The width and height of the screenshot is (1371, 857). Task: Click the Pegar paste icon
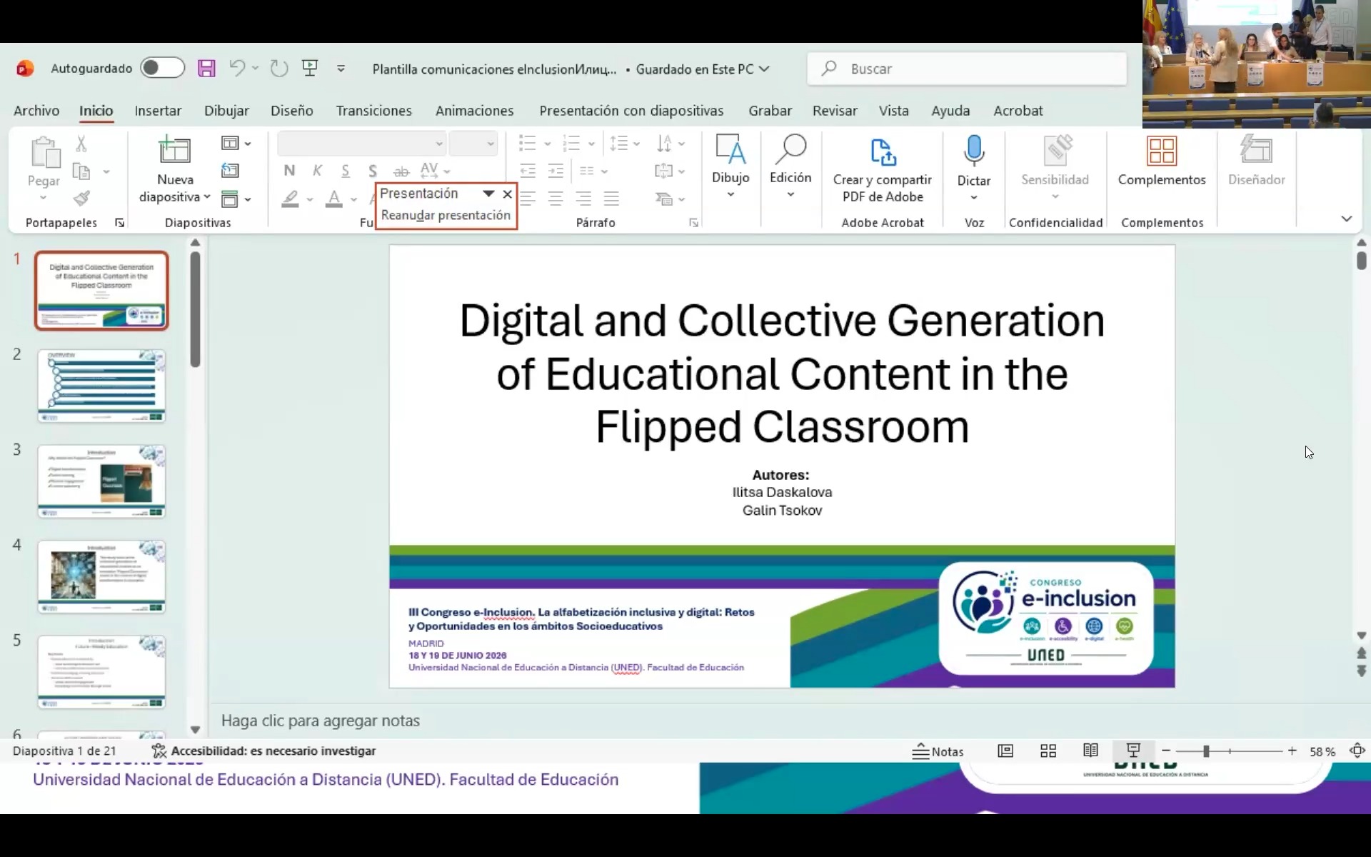[44, 151]
